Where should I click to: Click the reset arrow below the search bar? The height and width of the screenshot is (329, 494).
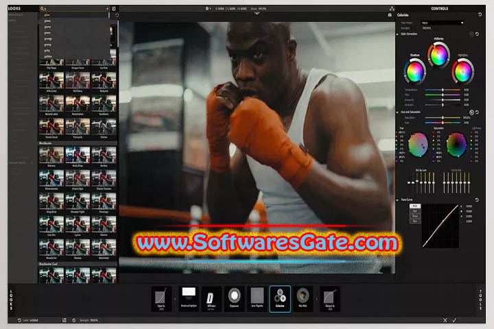click(117, 15)
